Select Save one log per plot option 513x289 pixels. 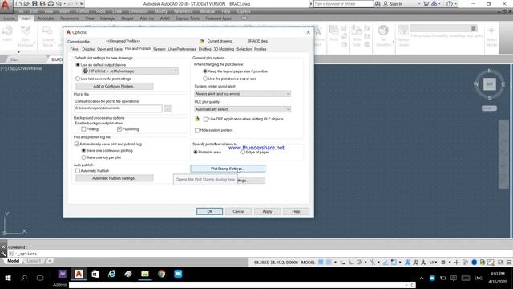tap(83, 157)
